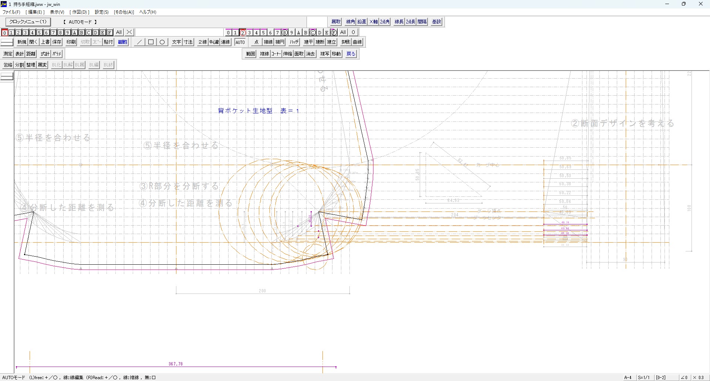Image resolution: width=710 pixels, height=381 pixels.
Task: Toggle layer group 0 in left layer bar
Action: (x=4, y=32)
